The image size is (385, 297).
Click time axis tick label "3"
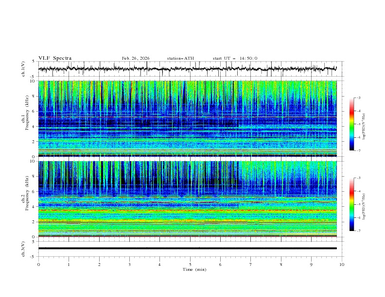[x=129, y=264]
